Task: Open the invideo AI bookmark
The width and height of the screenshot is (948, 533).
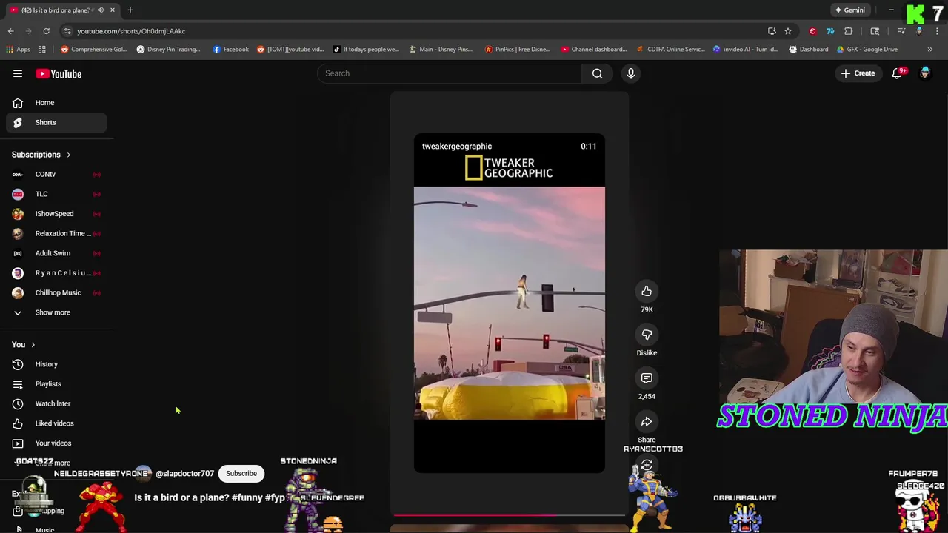Action: 746,50
